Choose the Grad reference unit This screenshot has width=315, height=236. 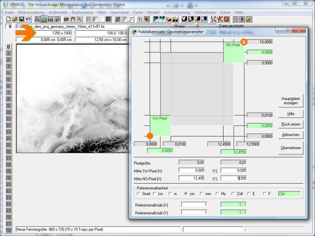[x=138, y=193]
